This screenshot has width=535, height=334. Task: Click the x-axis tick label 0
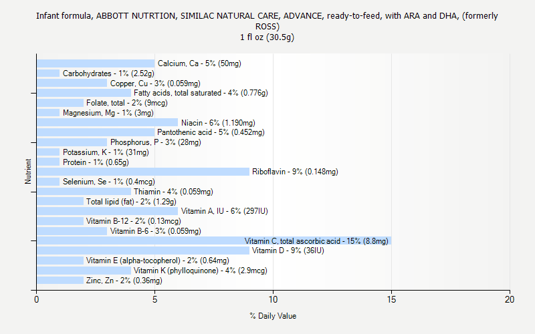click(37, 299)
